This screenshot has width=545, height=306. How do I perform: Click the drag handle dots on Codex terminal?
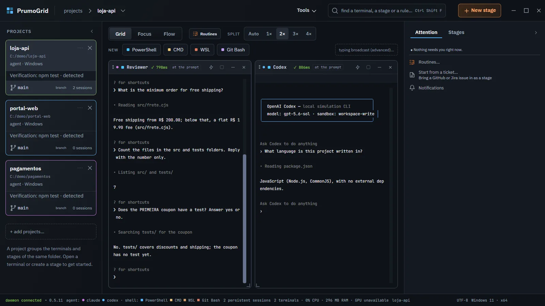click(260, 67)
